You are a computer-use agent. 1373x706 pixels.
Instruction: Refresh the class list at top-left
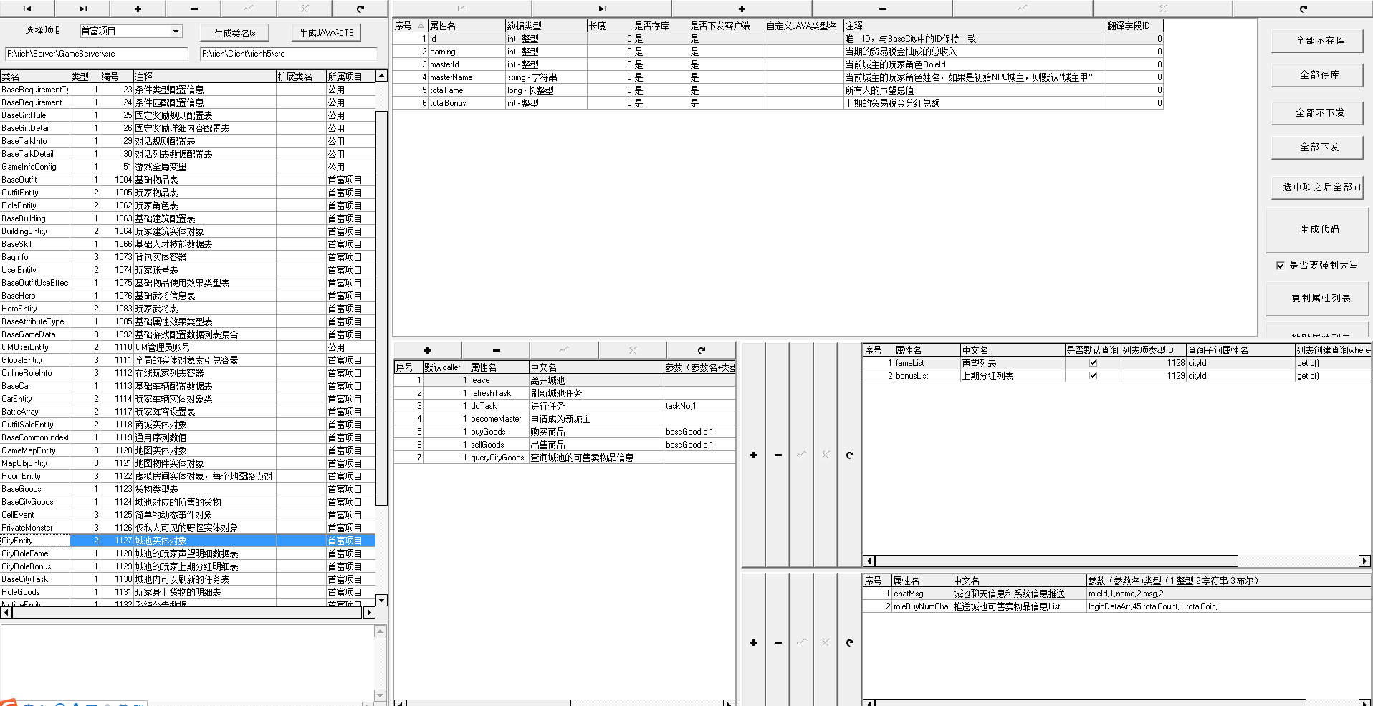[x=360, y=9]
